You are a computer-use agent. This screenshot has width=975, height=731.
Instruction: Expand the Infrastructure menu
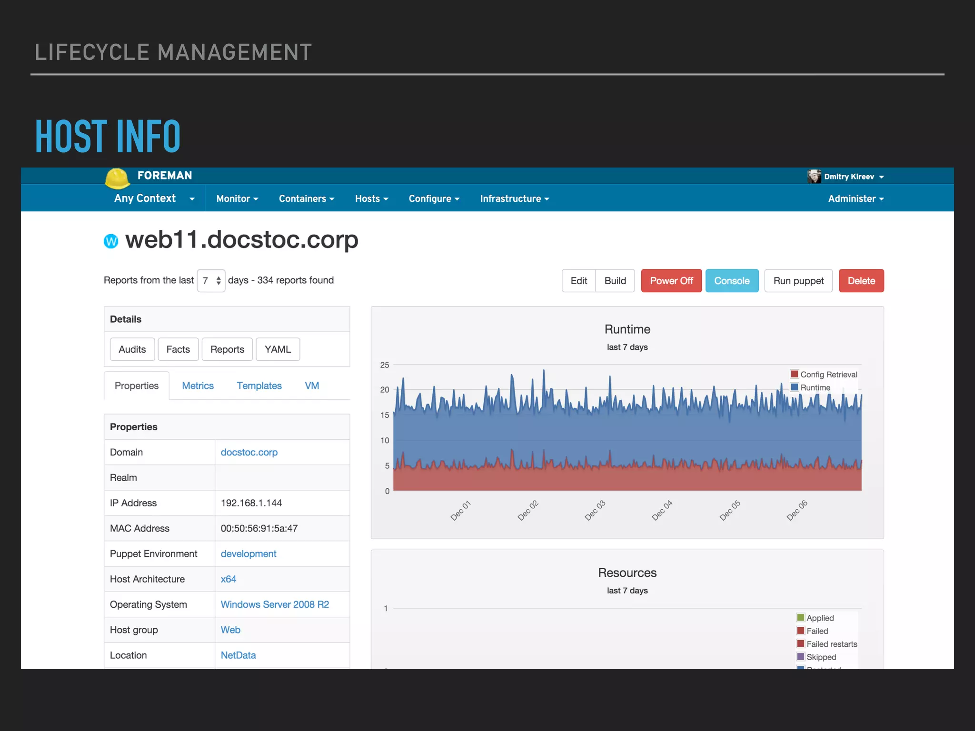coord(514,198)
